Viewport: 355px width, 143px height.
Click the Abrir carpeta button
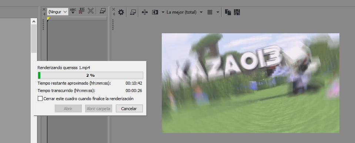98,108
